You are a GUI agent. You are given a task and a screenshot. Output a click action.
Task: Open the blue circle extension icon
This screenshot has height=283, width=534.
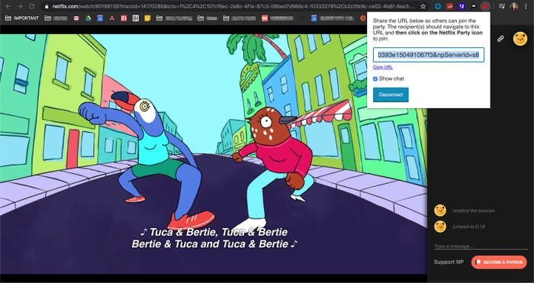[439, 6]
